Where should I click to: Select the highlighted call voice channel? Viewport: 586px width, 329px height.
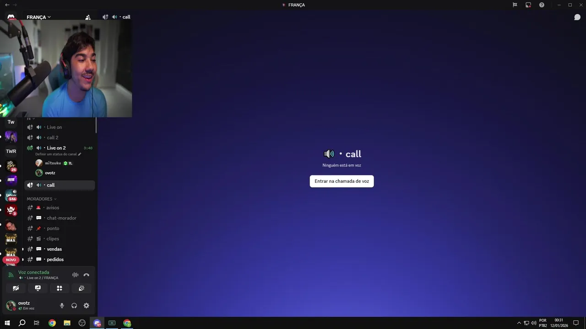(60, 185)
